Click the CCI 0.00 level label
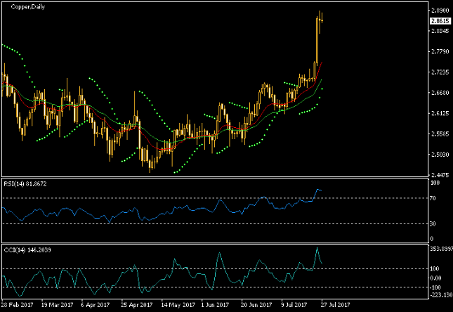The height and width of the screenshot is (312, 453). [435, 278]
